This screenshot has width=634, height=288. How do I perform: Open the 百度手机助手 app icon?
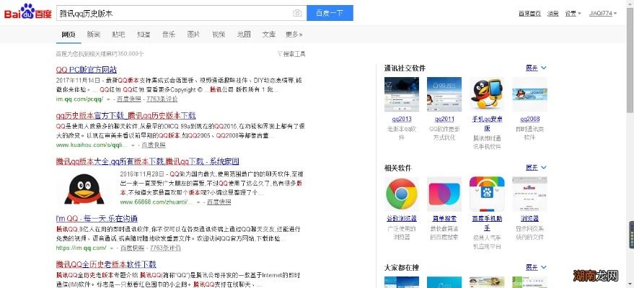click(x=487, y=194)
